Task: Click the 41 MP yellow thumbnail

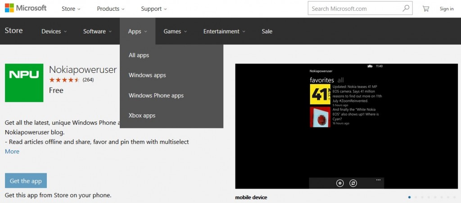Action: (320, 95)
